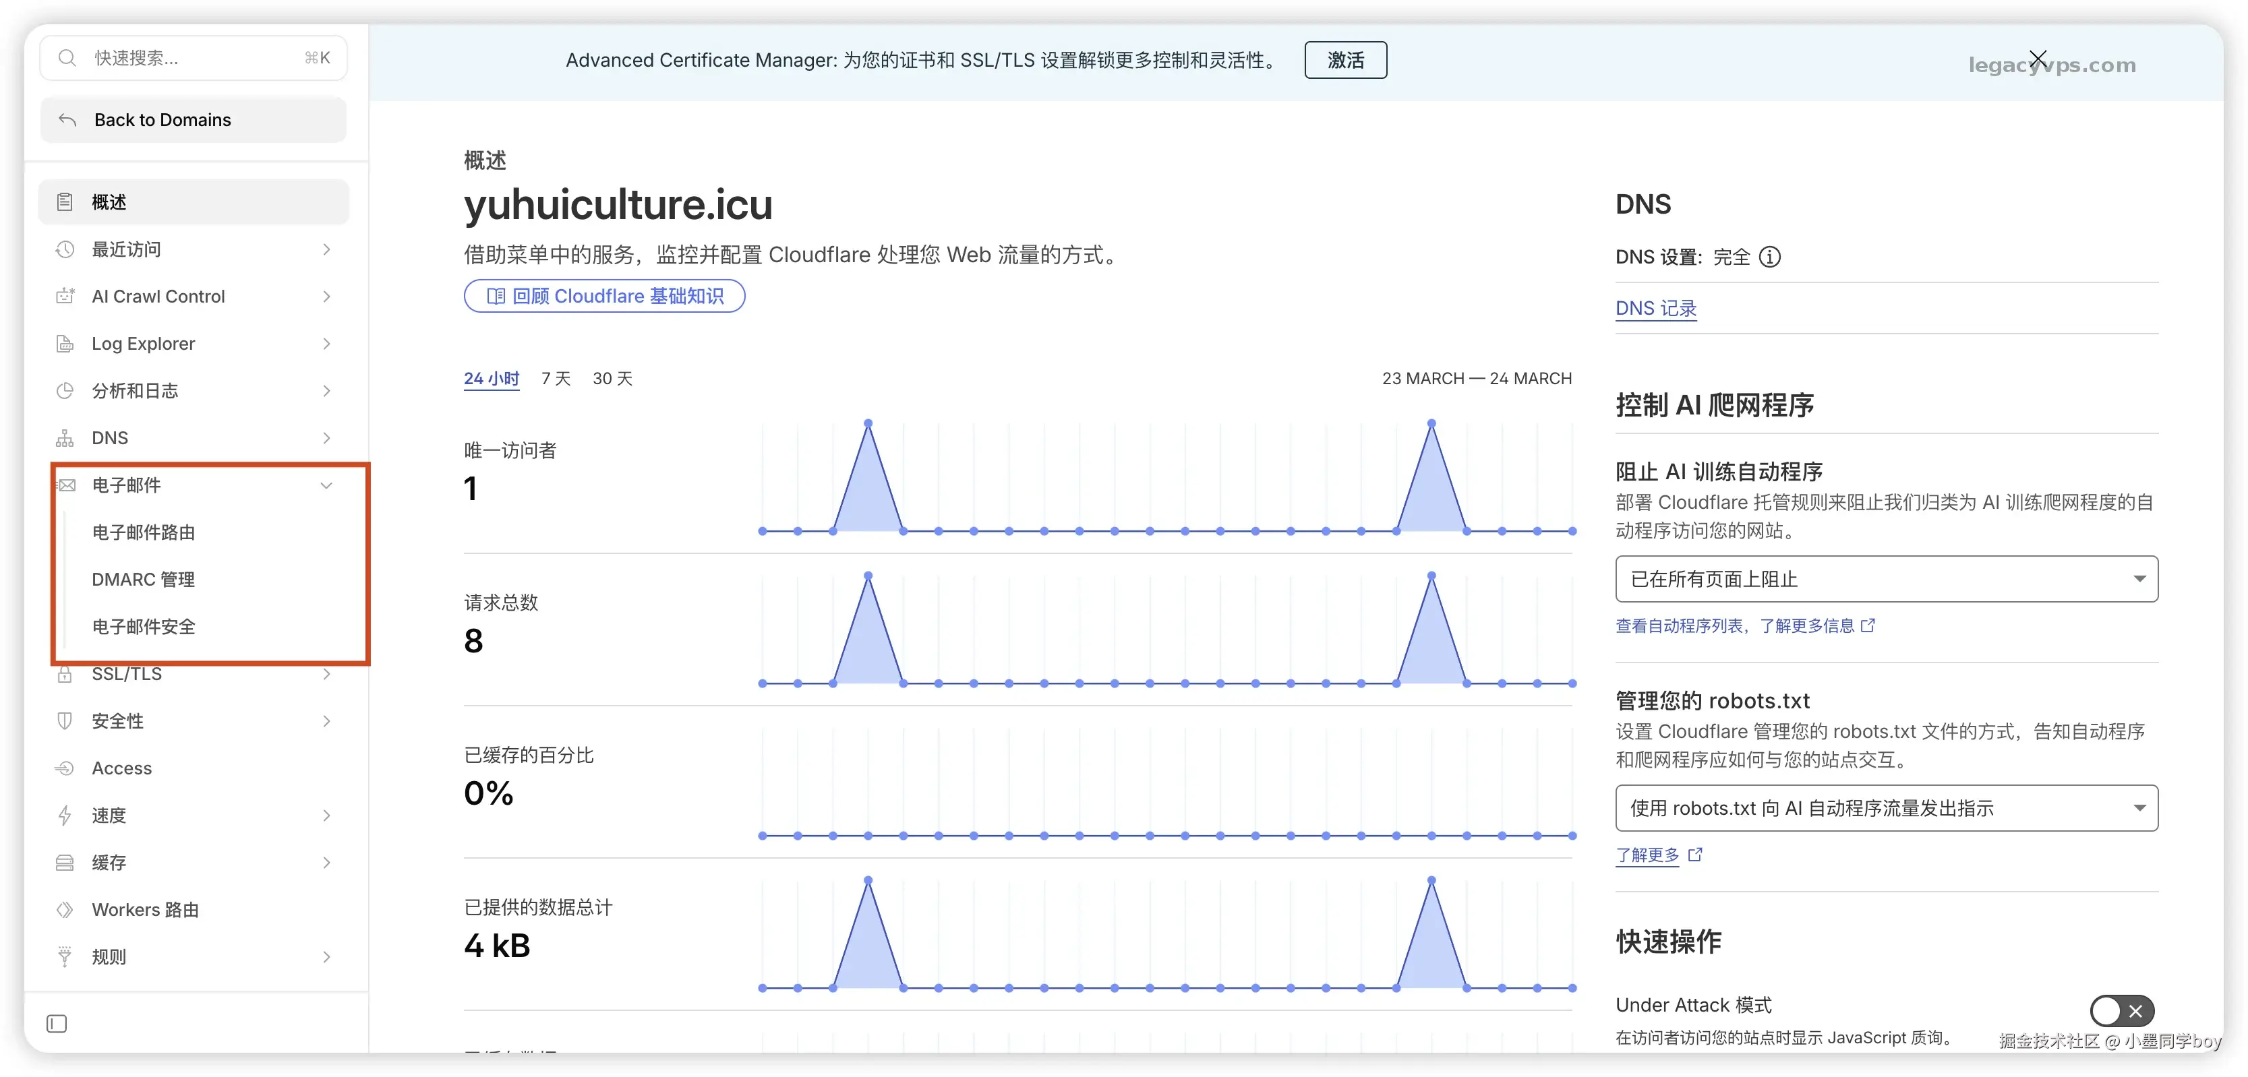Screen dimensions: 2248x1077
Task: Click the 缓存 storage icon in sidebar
Action: pyautogui.click(x=65, y=863)
